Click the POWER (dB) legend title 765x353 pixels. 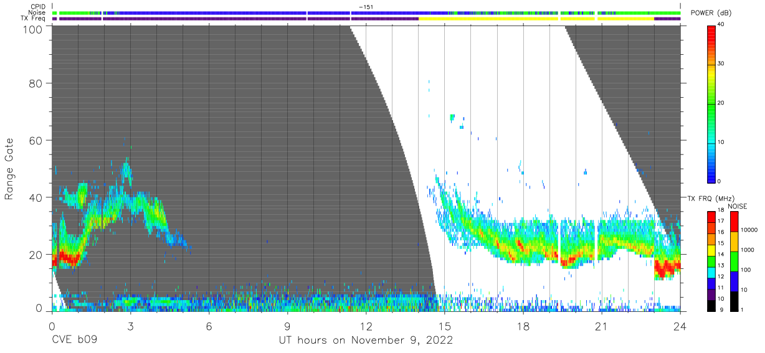(x=710, y=13)
